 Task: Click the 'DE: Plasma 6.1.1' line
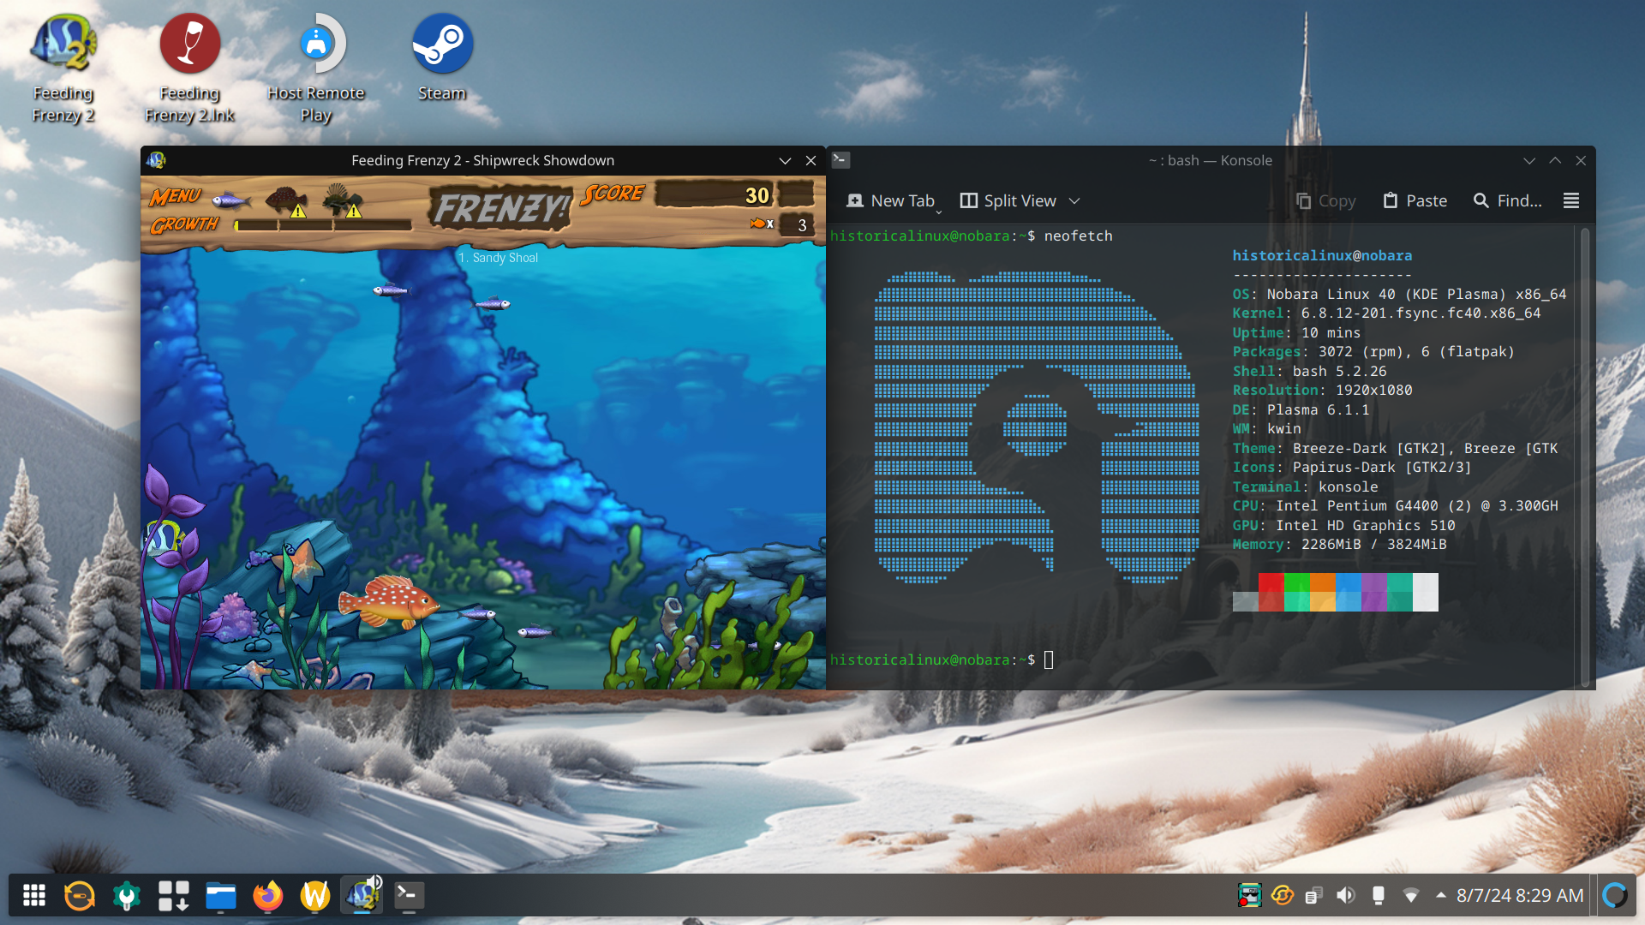(x=1301, y=409)
